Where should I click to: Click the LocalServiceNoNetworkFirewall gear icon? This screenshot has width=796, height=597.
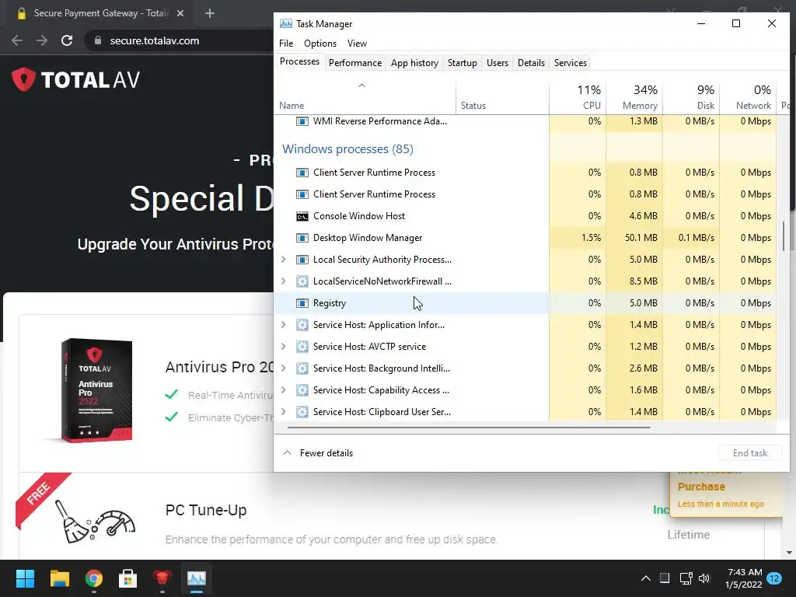point(302,281)
